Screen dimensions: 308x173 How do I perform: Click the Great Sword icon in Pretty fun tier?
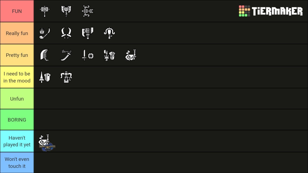[x=45, y=55]
